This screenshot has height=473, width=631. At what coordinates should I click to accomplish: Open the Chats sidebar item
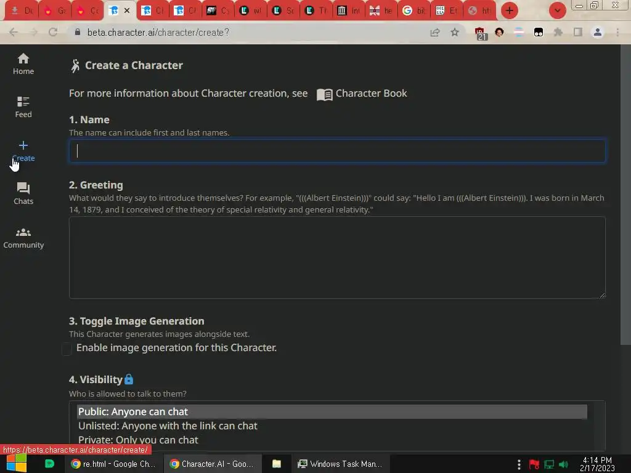click(x=23, y=193)
